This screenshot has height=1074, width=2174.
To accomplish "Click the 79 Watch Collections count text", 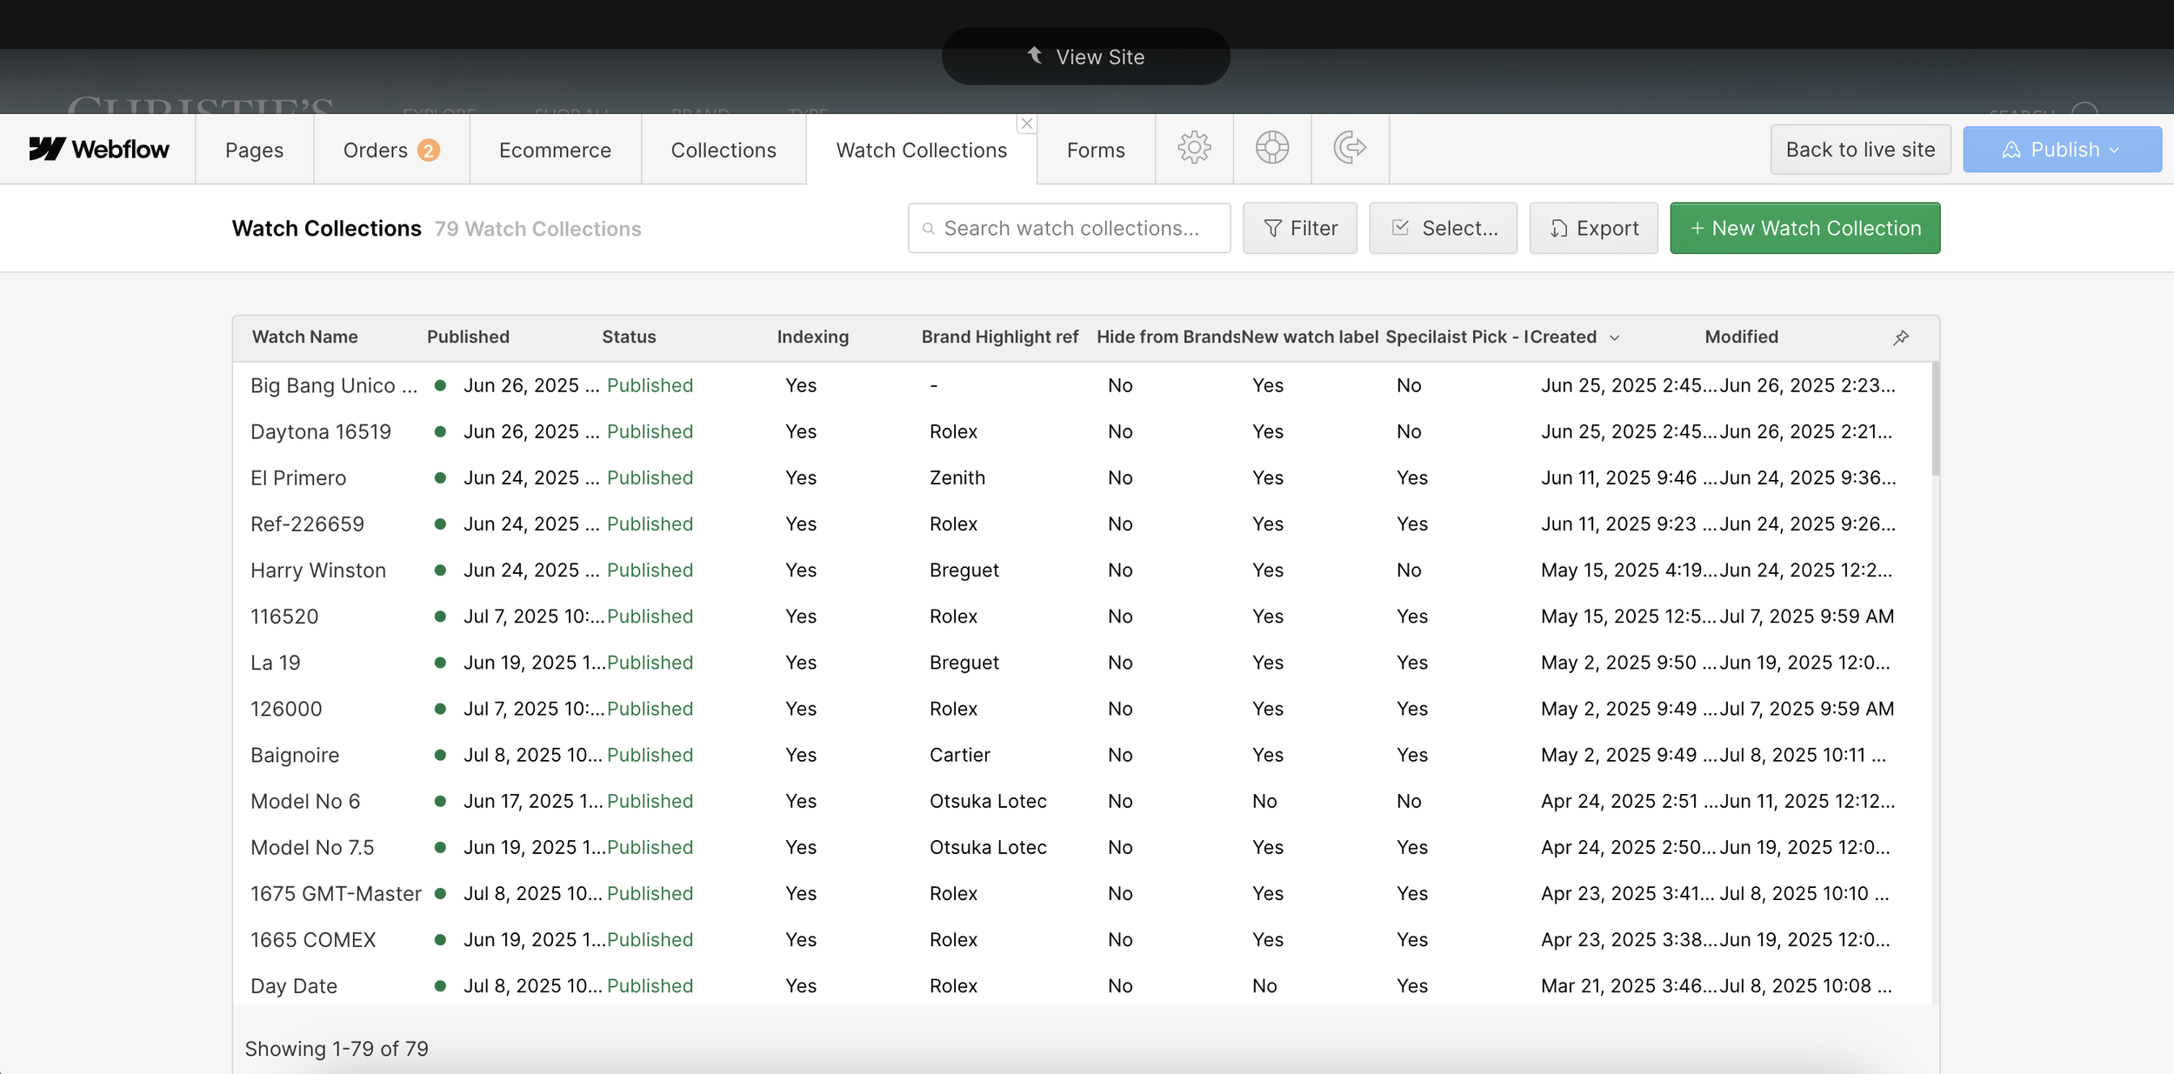I will [x=537, y=229].
